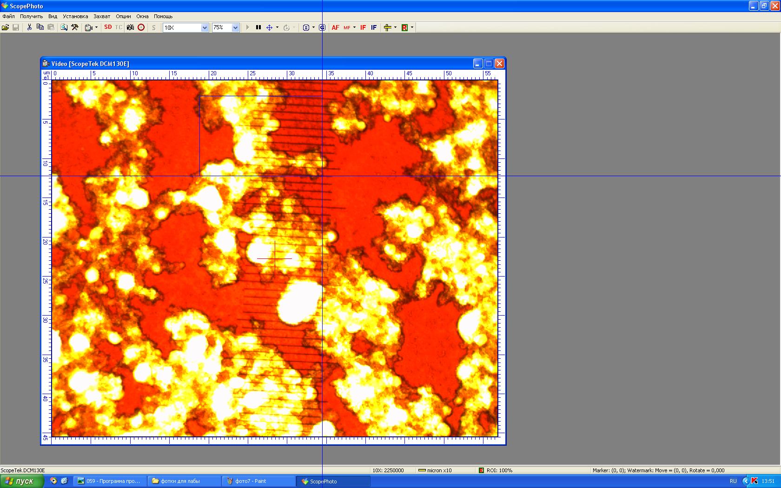The width and height of the screenshot is (781, 488).
Task: Expand the rotate tool dropdown arrow
Action: click(x=294, y=27)
